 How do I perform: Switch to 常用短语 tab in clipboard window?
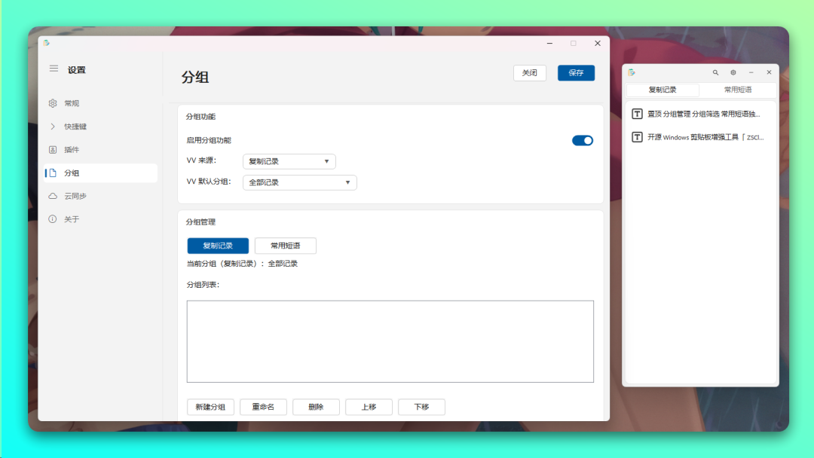737,90
